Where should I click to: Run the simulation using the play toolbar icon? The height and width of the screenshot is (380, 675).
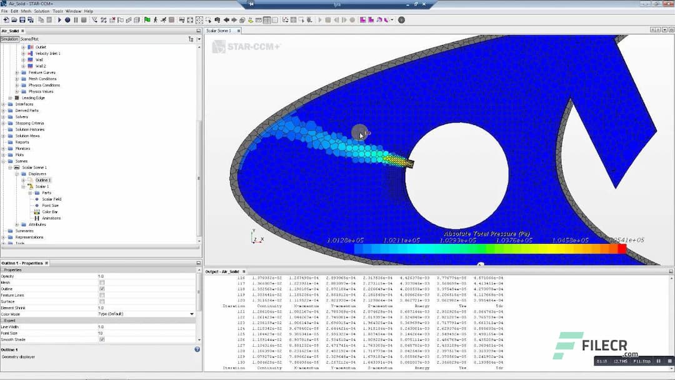point(59,19)
